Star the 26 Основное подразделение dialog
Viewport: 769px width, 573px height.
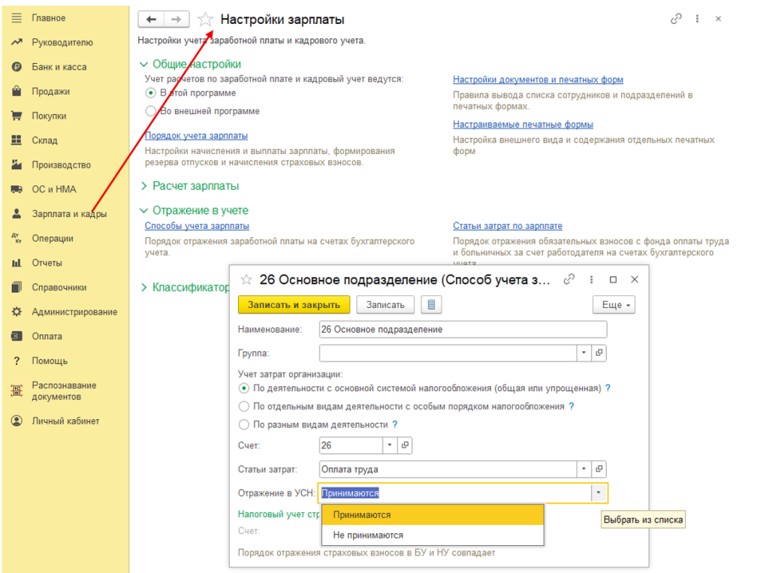[x=246, y=279]
